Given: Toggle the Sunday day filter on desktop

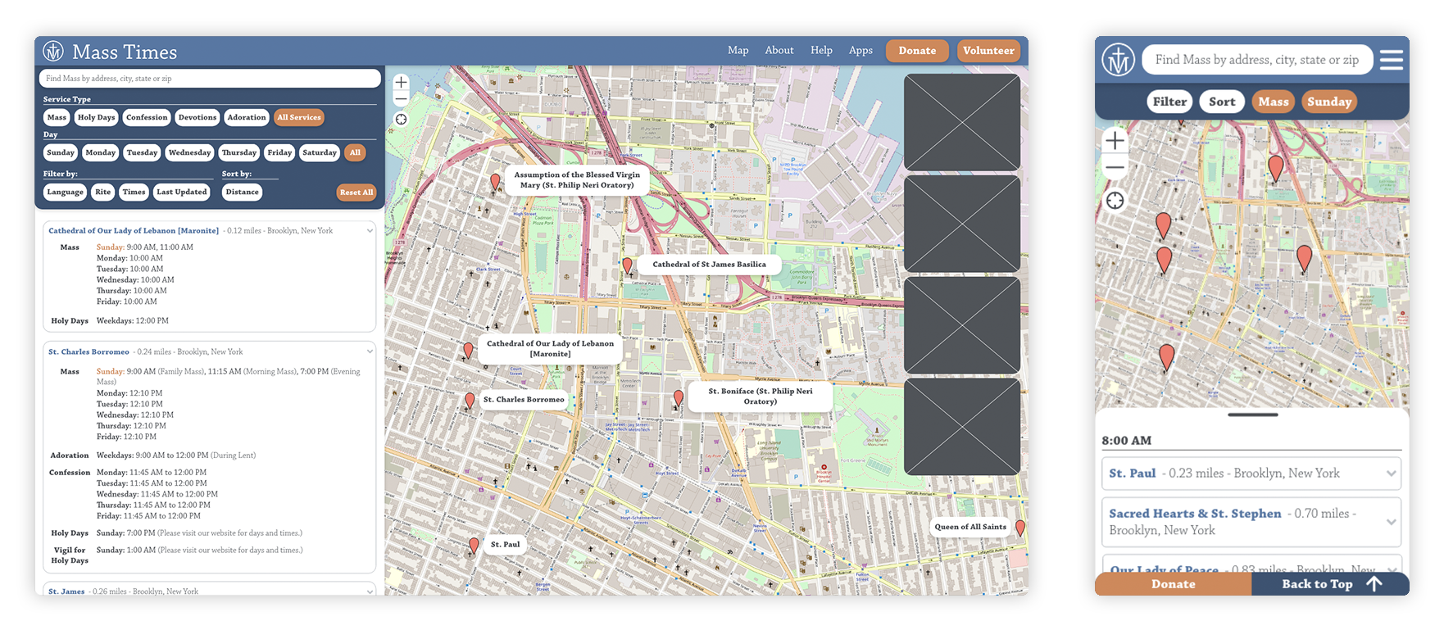Looking at the screenshot, I should pos(61,153).
